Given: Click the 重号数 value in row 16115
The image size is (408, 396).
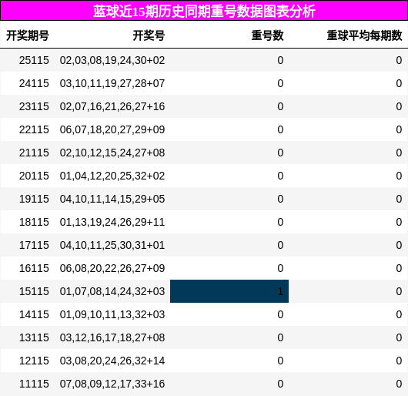Looking at the screenshot, I should (280, 268).
